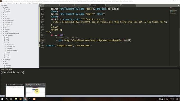Open the Find menu
Screen dimensions: 180x101
click(x=14, y=3)
